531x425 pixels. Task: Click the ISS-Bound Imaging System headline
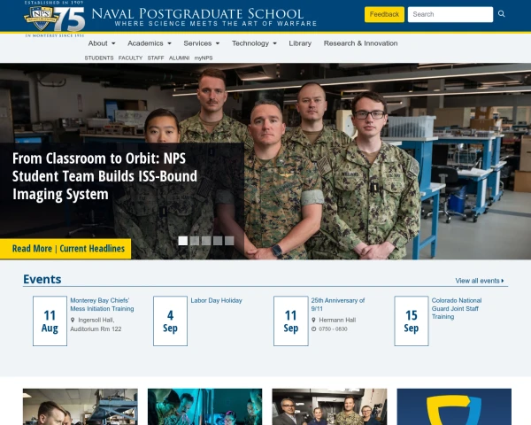tap(104, 176)
